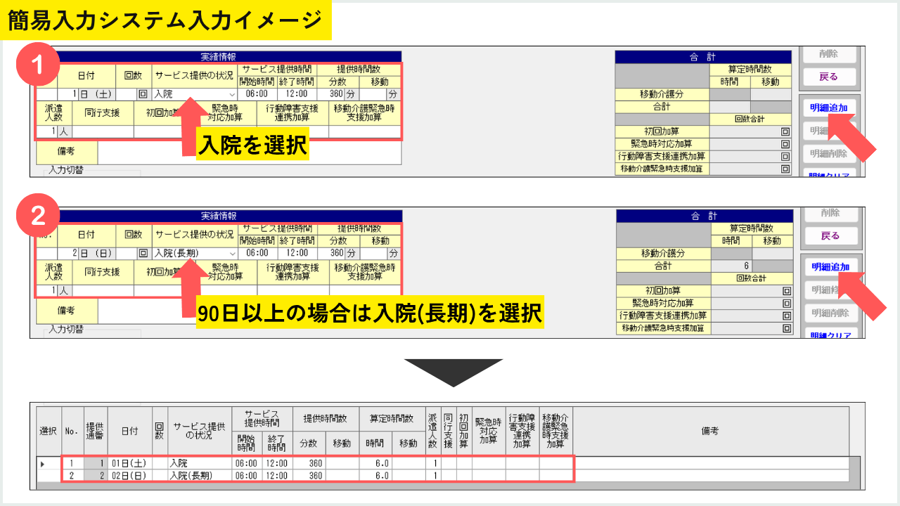900x506 pixels.
Task: Open the dropdown currently showing 入院(長期)
Action: [195, 253]
